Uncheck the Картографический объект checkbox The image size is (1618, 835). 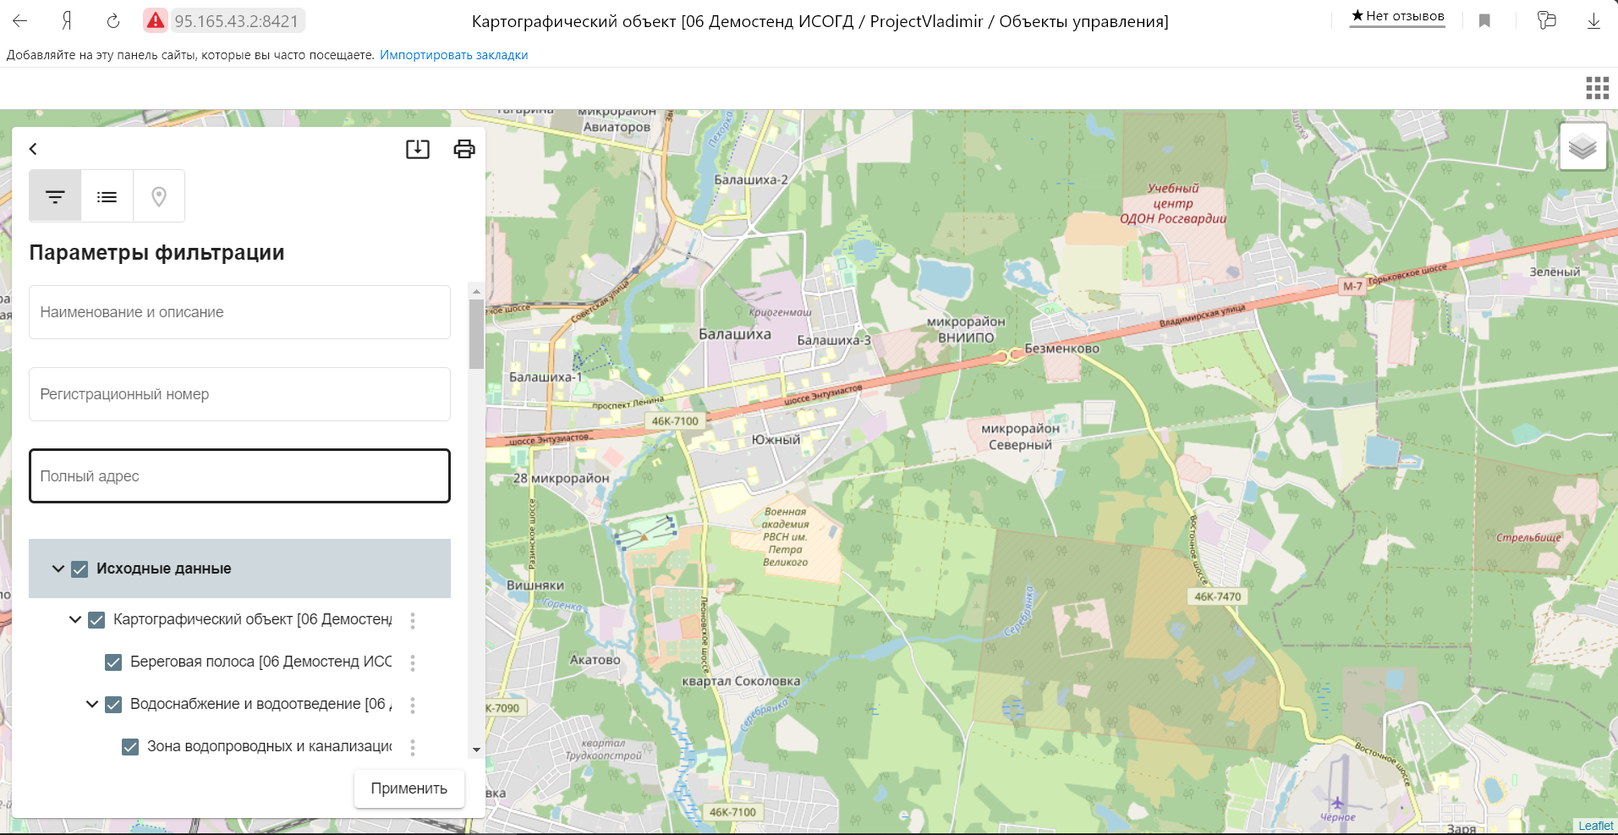(x=96, y=620)
